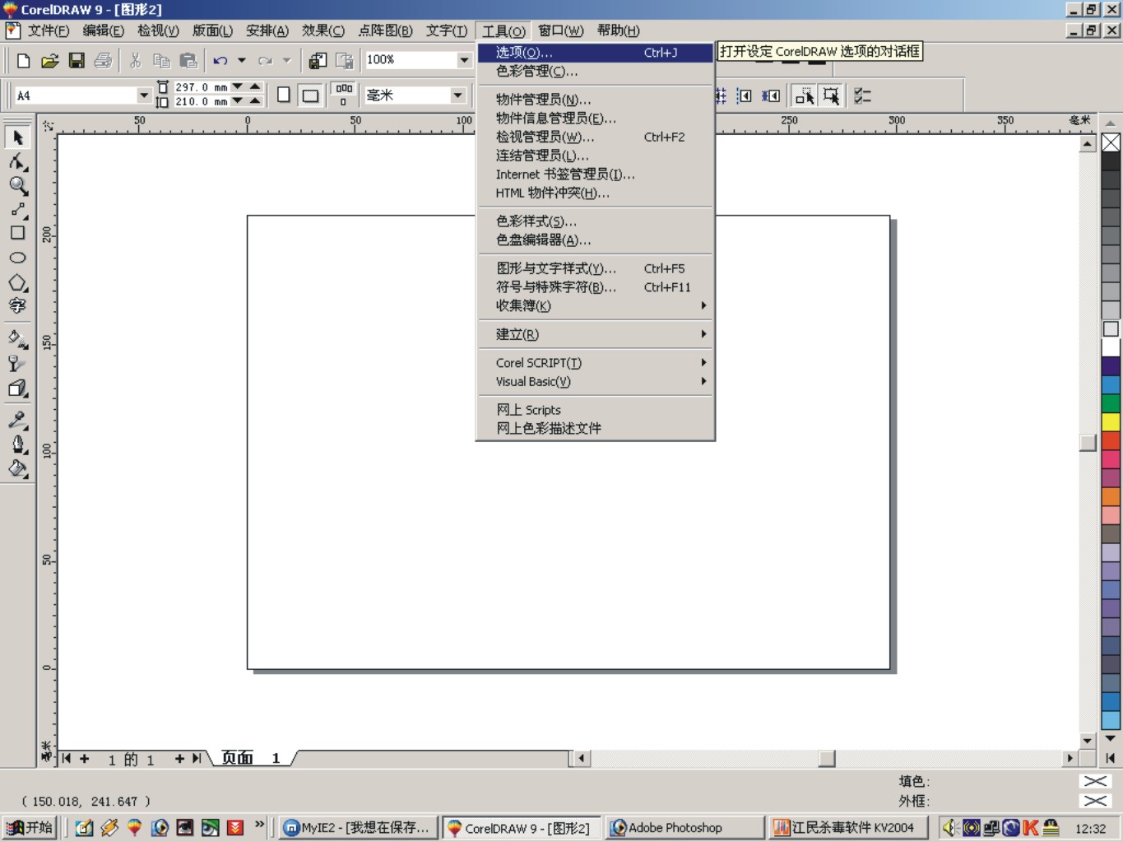Viewport: 1123px width, 842px height.
Task: Toggle set default or current page size button
Action: click(x=344, y=95)
